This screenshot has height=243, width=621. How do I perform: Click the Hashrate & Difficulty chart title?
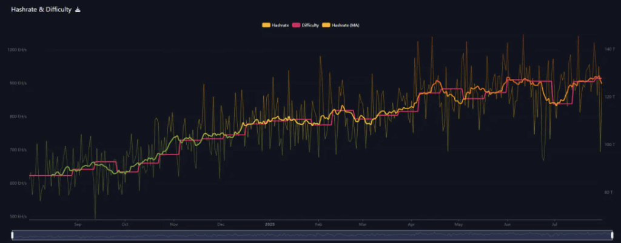41,10
